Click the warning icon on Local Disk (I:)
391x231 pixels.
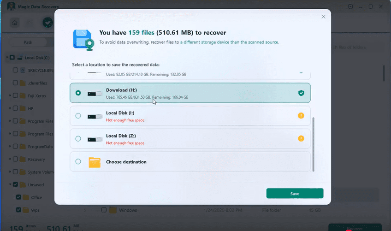301,115
